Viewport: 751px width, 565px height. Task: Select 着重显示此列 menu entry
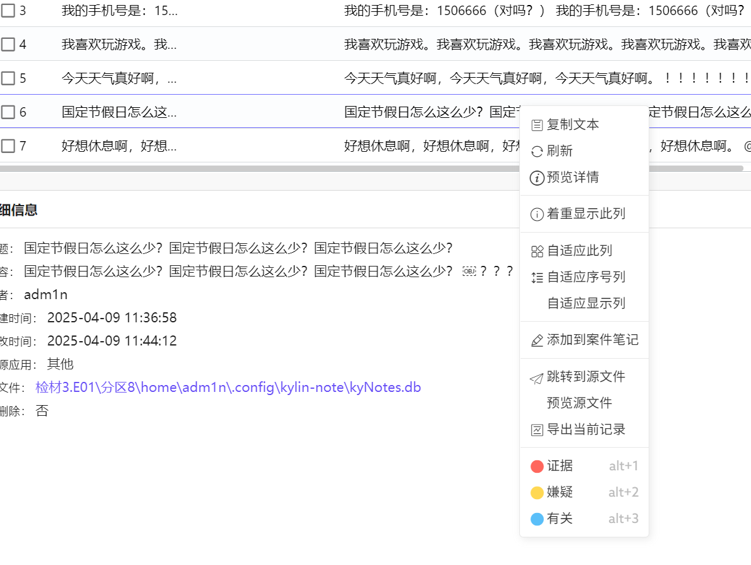tap(584, 214)
